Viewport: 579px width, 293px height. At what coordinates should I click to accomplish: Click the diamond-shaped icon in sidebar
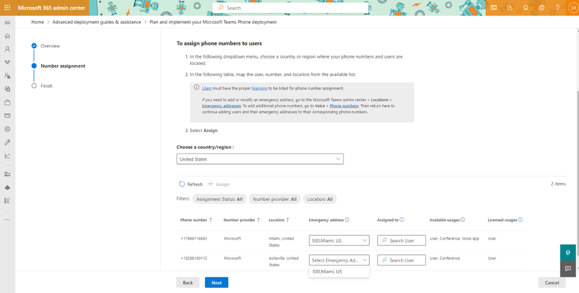[x=8, y=188]
